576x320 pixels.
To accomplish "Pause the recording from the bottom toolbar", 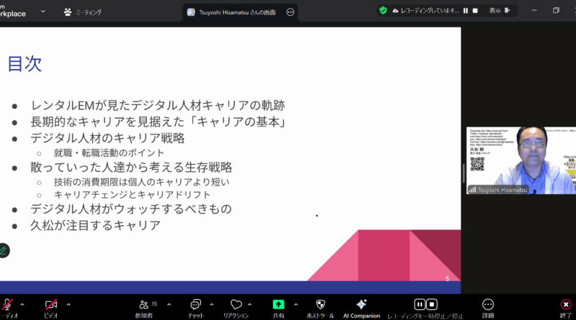I will click(x=419, y=304).
